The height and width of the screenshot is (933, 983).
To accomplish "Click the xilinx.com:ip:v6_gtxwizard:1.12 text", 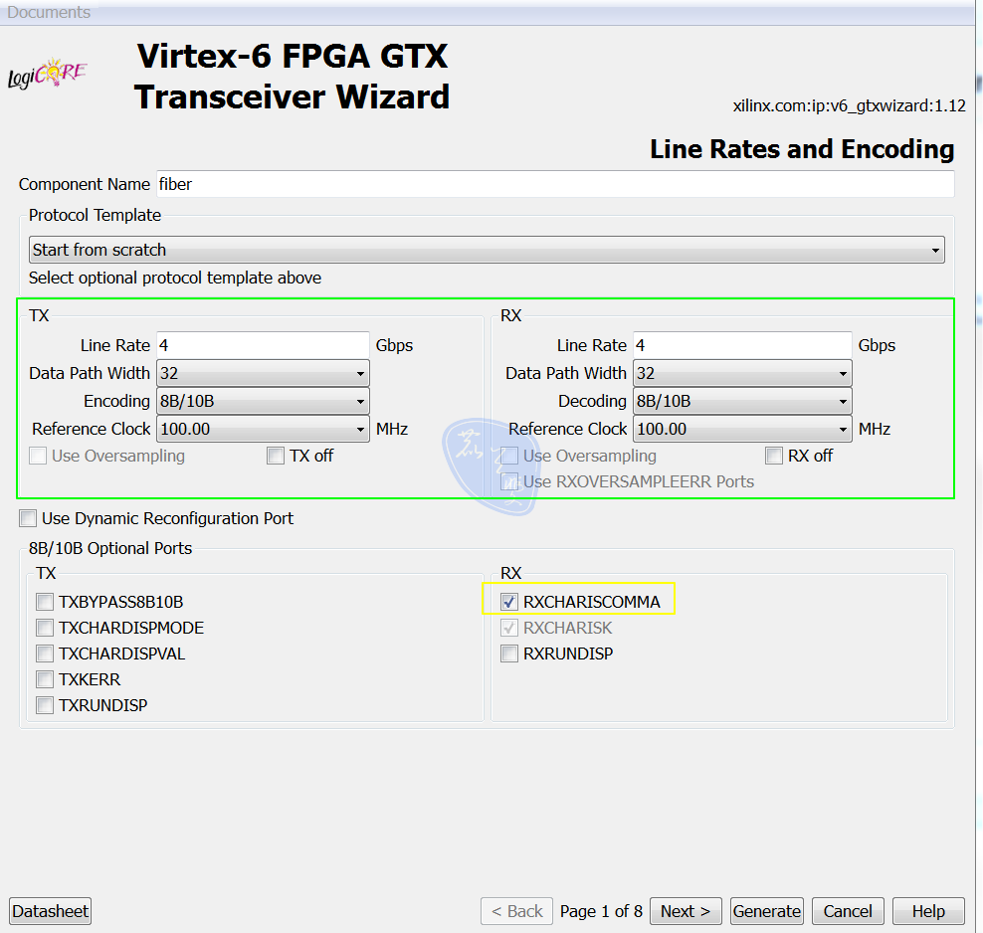I will click(850, 105).
